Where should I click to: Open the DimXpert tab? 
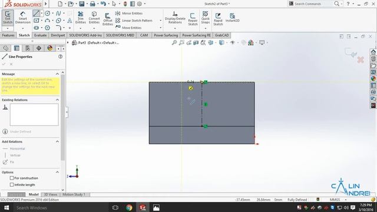click(58, 35)
